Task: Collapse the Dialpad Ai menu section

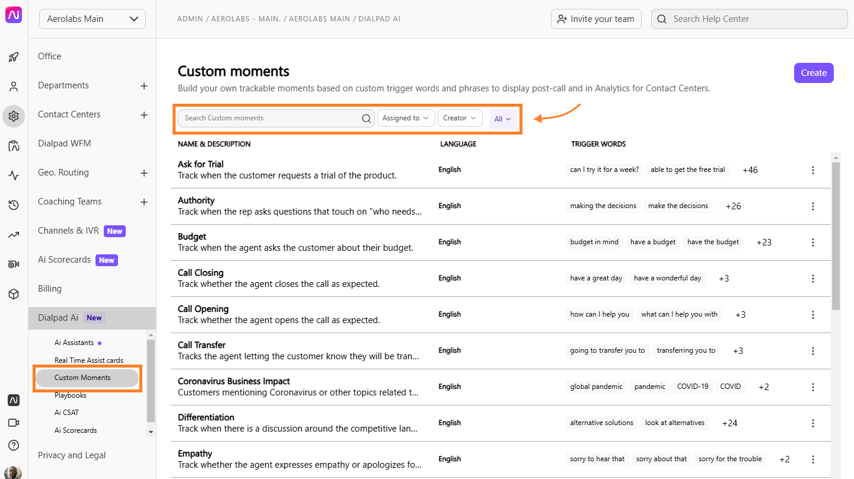Action: 92,318
